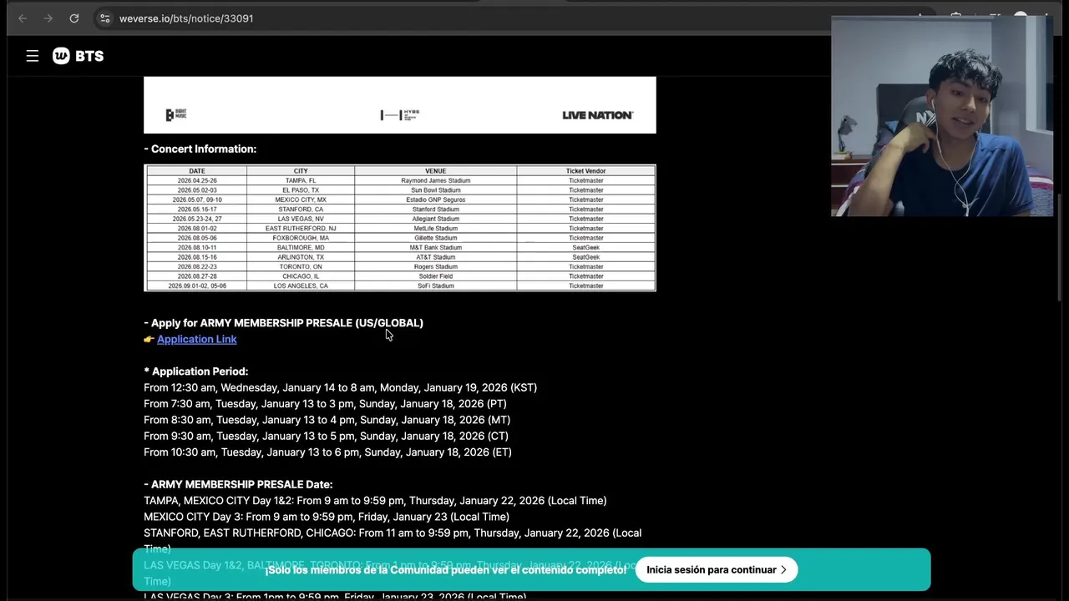Screen dimensions: 1069x601
Task: Select the FOXBOROUGH, MA city cell
Action: click(301, 238)
